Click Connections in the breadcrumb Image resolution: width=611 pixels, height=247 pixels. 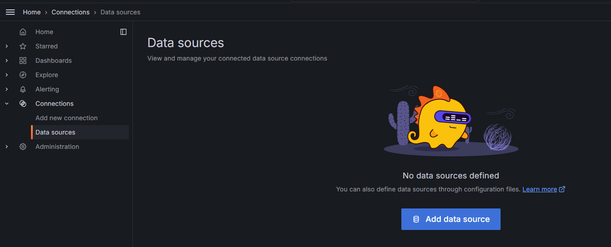(x=70, y=12)
